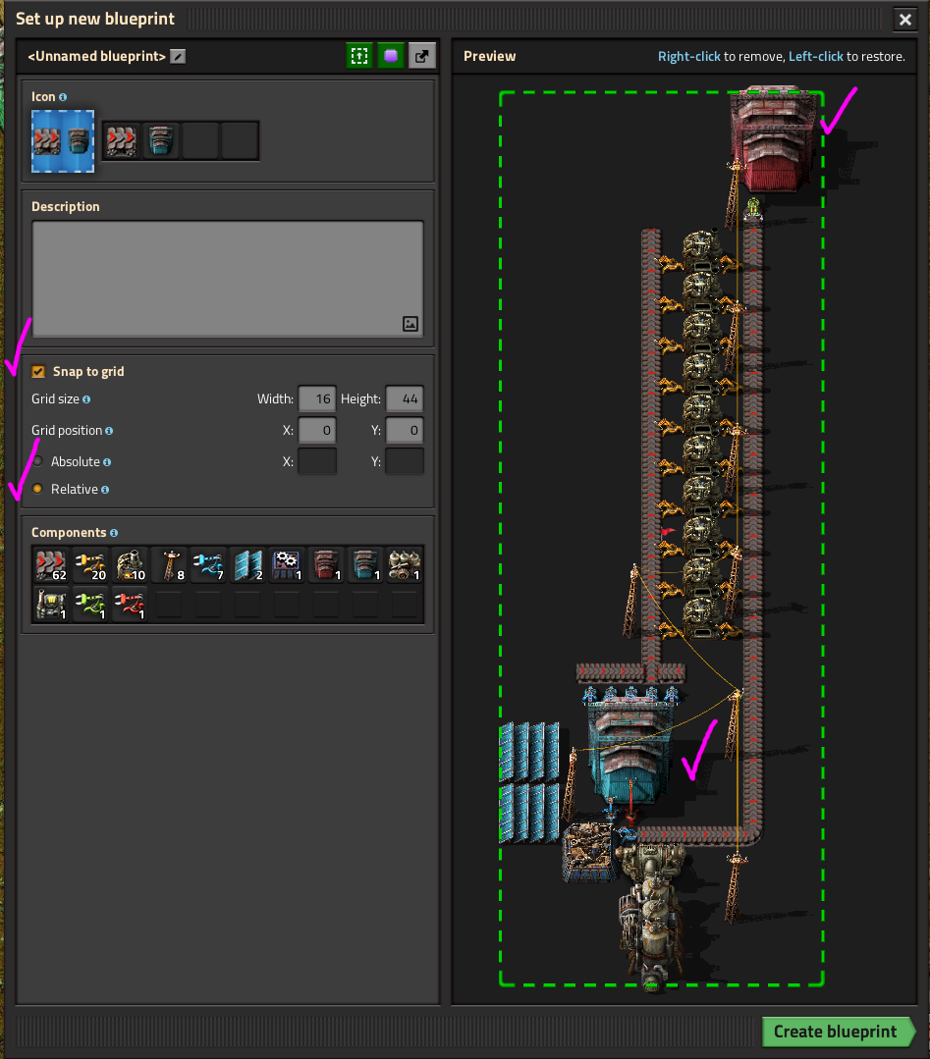Click the Grid position X field showing 0
The height and width of the screenshot is (1059, 930).
[317, 430]
